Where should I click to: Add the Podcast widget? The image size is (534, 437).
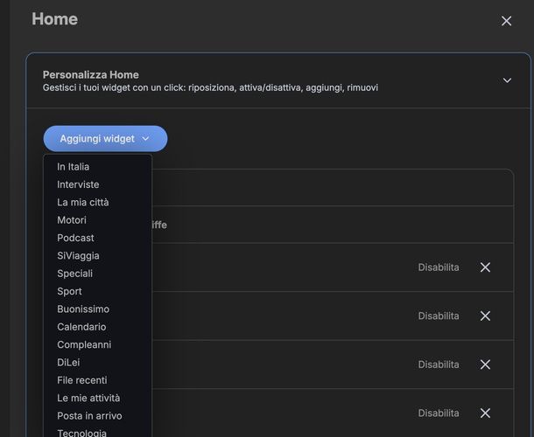(75, 238)
